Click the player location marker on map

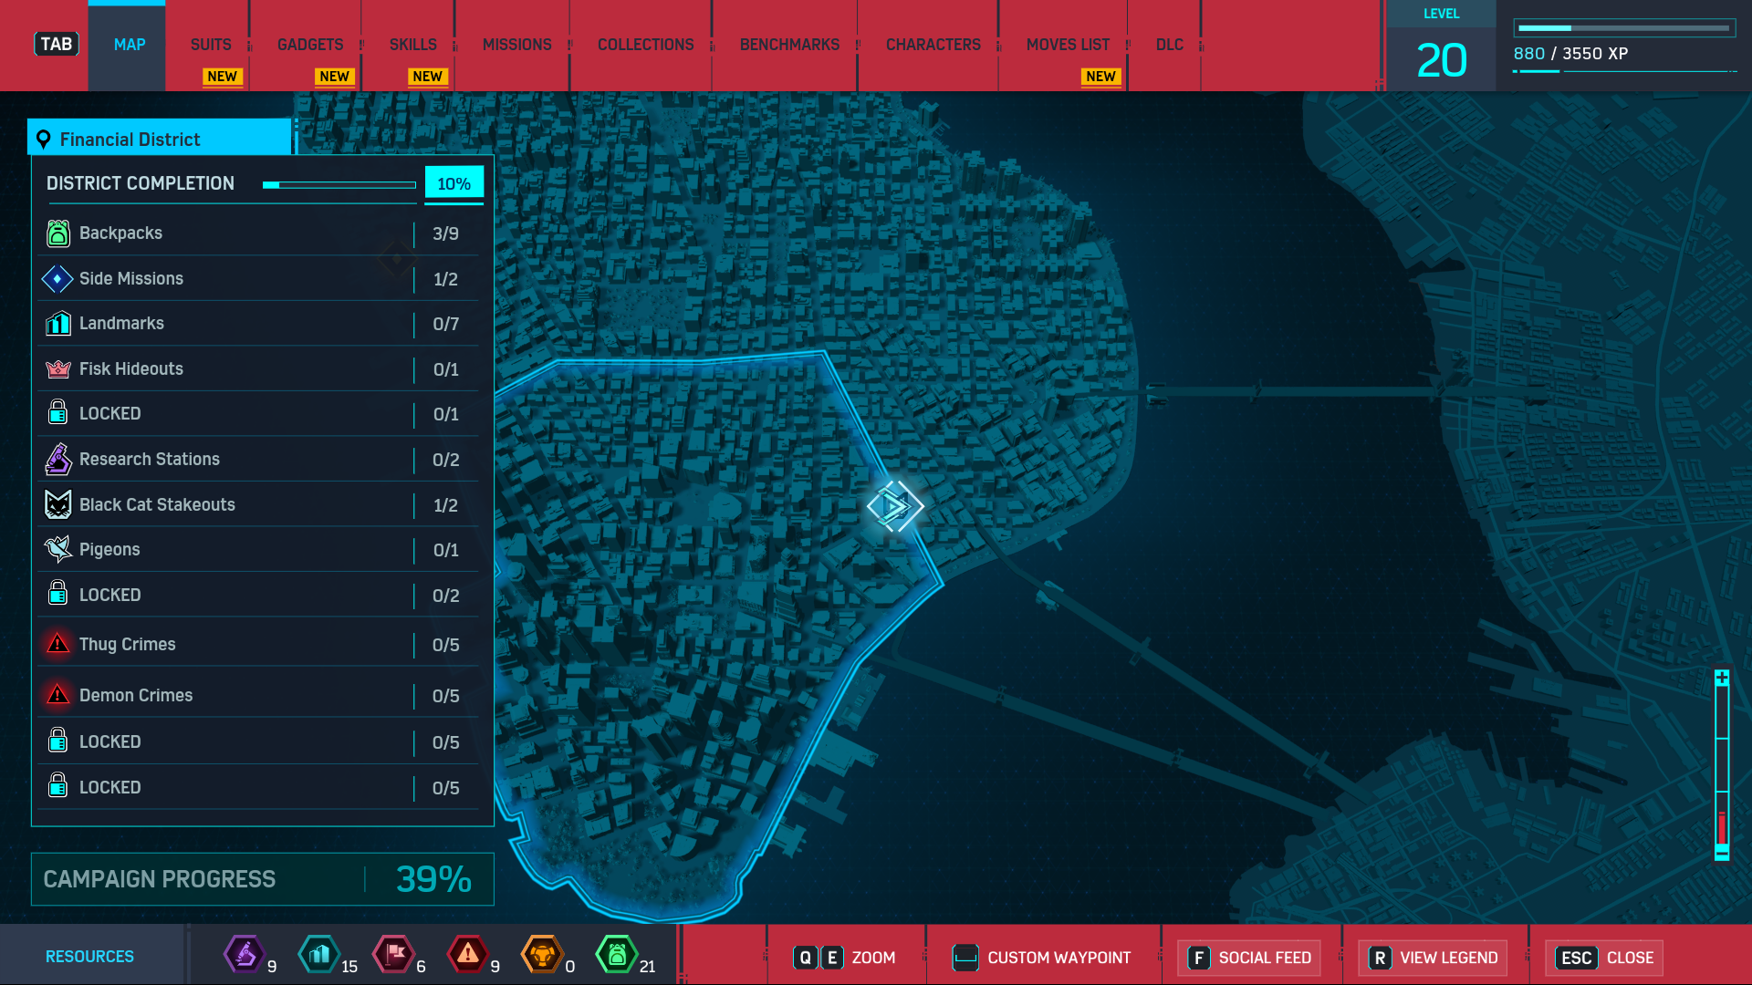[x=895, y=506]
